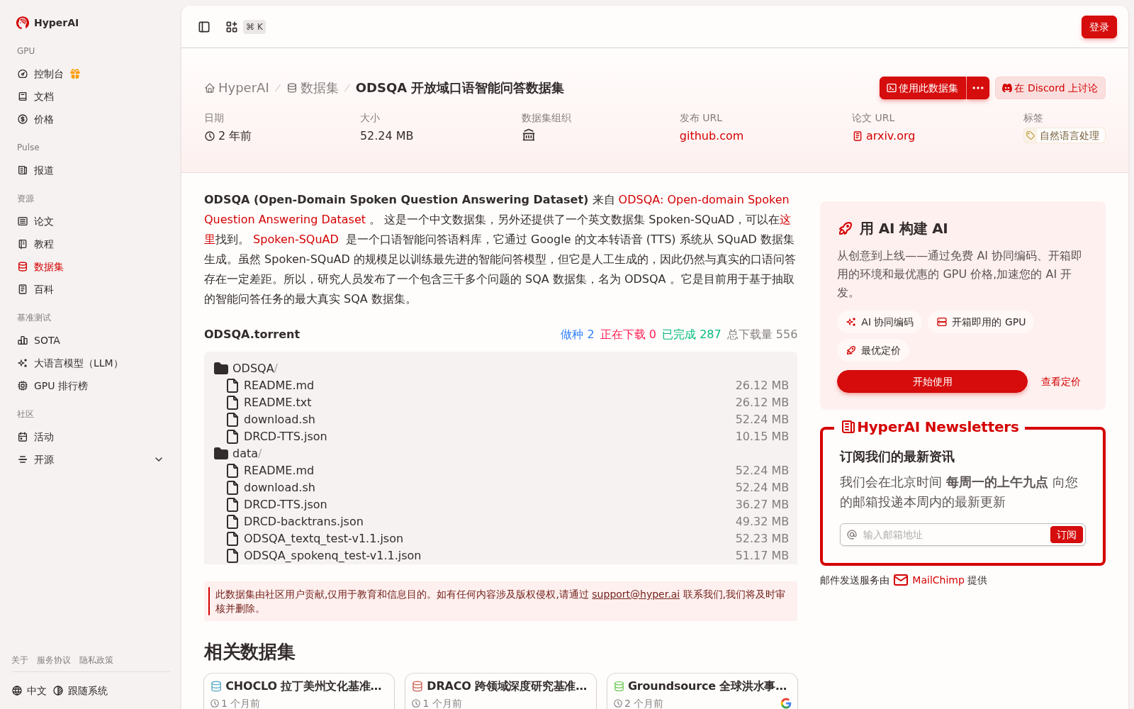Click 使用此数据集 button

point(923,88)
